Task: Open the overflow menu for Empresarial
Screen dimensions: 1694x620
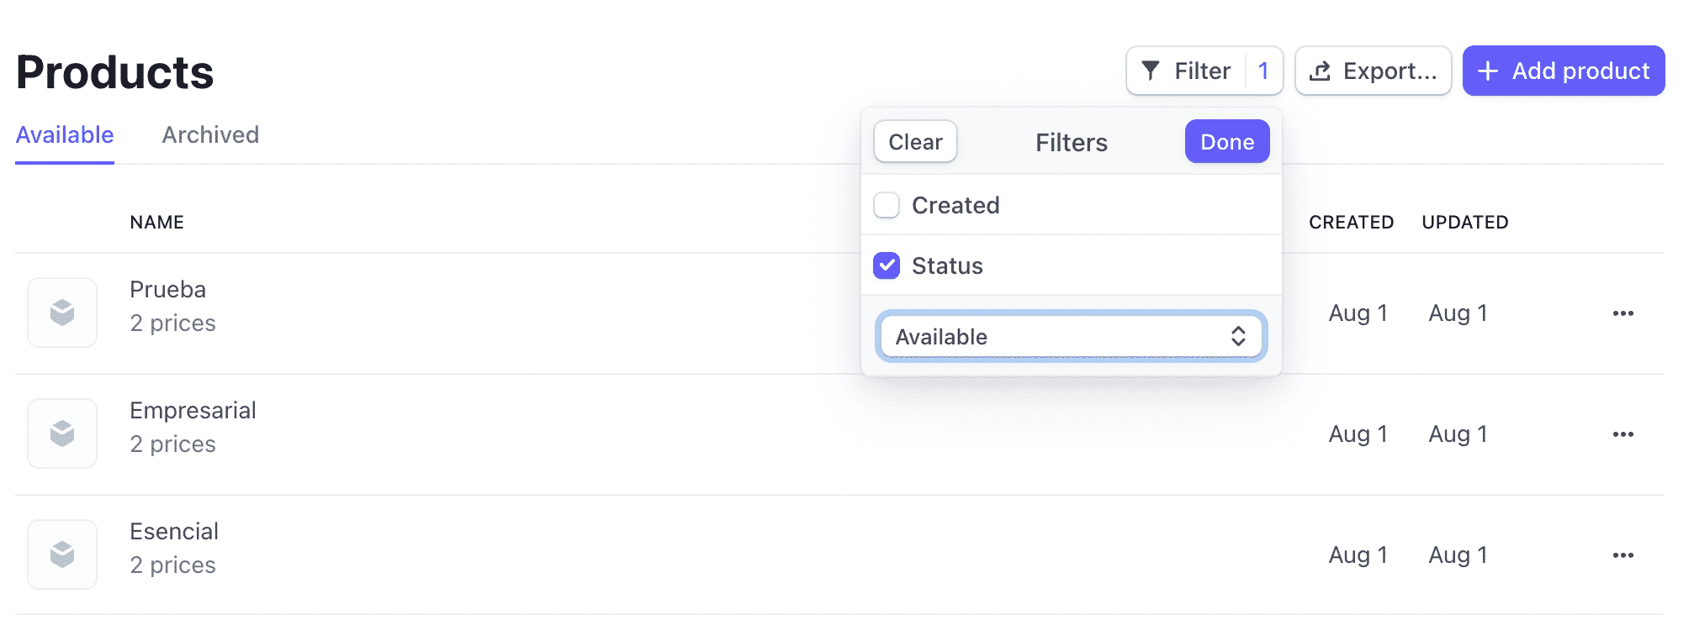Action: click(1623, 433)
